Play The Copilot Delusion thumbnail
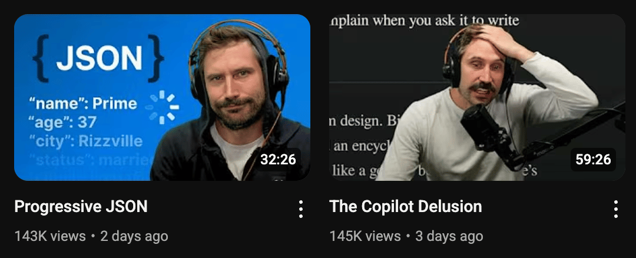Viewport: 636px width, 258px height. [x=477, y=97]
